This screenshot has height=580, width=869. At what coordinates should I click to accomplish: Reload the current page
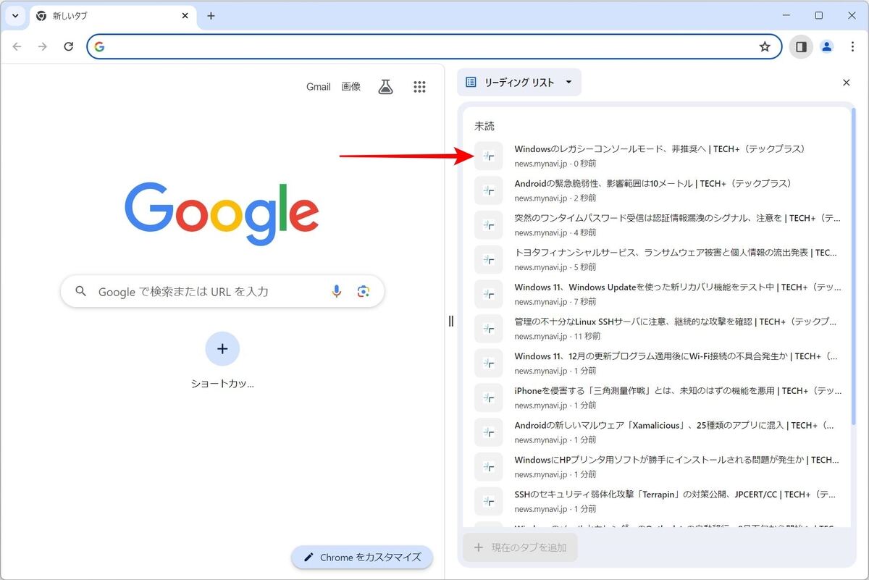[69, 46]
